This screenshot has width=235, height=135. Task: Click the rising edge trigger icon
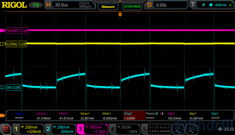[x=204, y=5]
